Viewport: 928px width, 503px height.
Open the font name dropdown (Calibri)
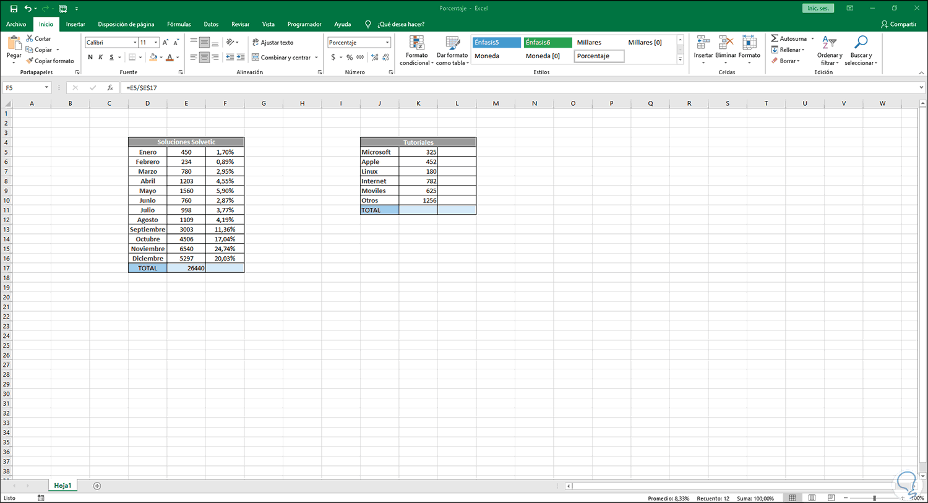[x=135, y=43]
